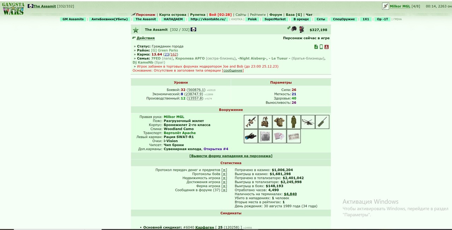Open the Действия actions dropdown
Screen dimensions: 452x230
tap(145, 38)
